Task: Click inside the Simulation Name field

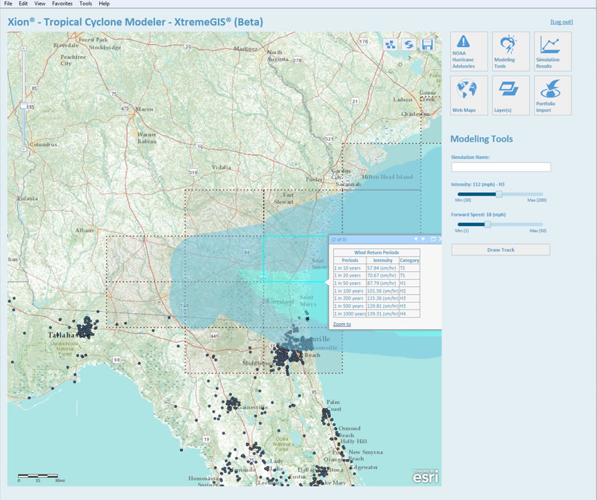Action: [x=500, y=167]
